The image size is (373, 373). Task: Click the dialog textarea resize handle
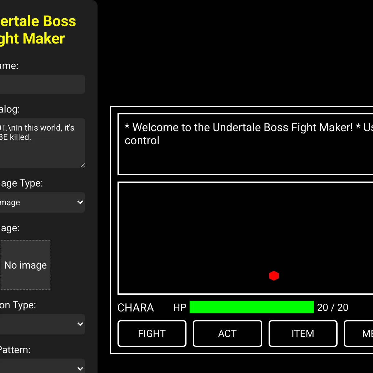[83, 165]
